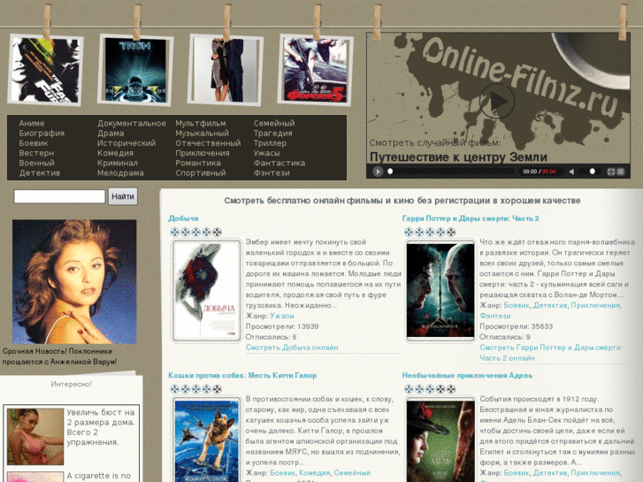Viewport: 643px width, 482px height.
Task: Click the large circular play icon on video
Action: point(497,101)
